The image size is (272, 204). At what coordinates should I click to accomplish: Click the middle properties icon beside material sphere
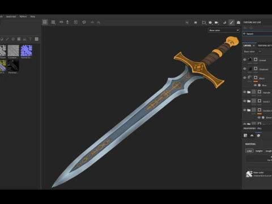tap(252, 135)
